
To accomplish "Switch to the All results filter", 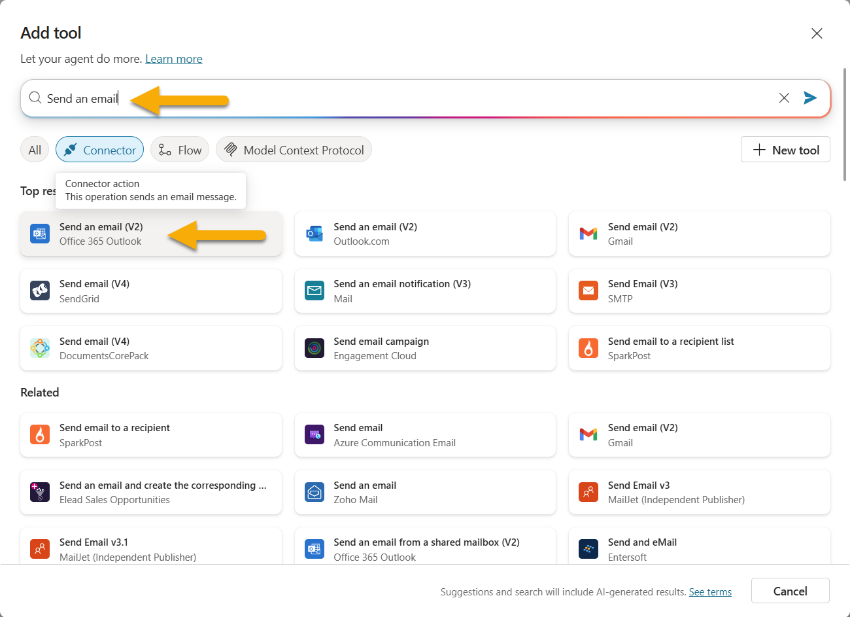I will tap(35, 149).
